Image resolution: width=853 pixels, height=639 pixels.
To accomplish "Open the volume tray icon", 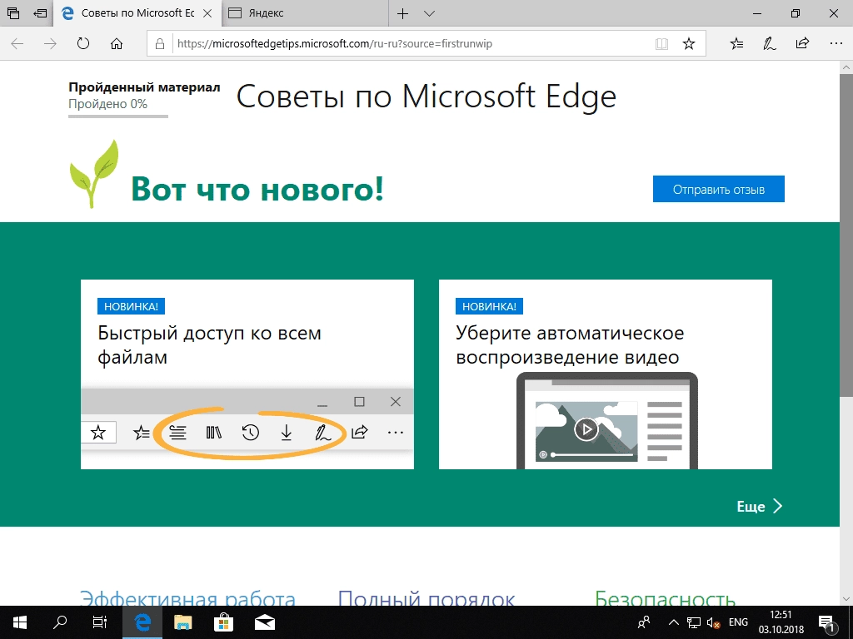I will tap(713, 622).
